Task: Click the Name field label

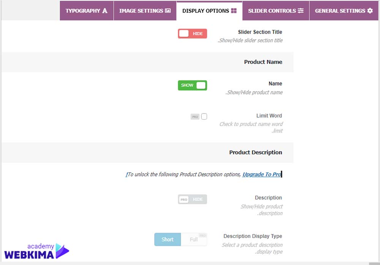Action: pos(275,83)
